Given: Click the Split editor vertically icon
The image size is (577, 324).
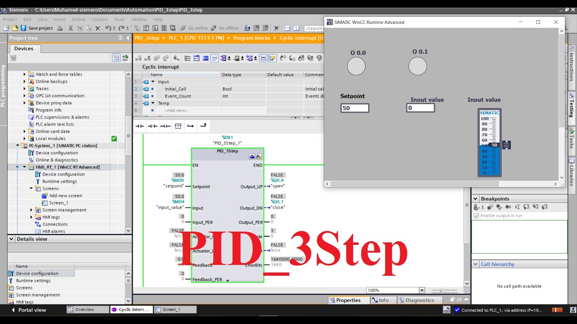Looking at the screenshot, I should [x=296, y=28].
